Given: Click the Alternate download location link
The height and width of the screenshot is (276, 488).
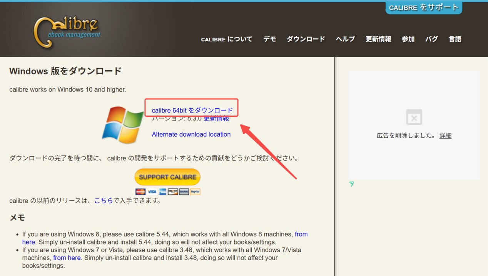Looking at the screenshot, I should point(191,134).
